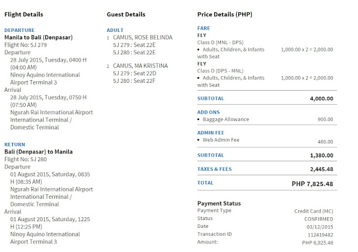This screenshot has height=252, width=358.
Task: Select the DEPARTURE section label
Action: (20, 30)
